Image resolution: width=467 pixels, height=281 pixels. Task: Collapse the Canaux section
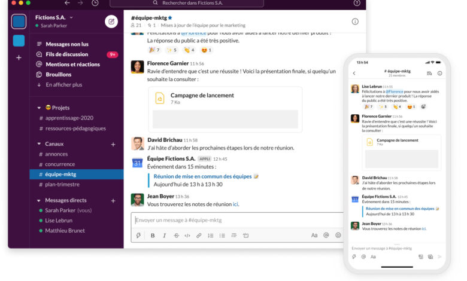click(39, 143)
